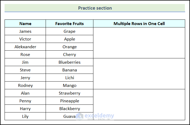The height and width of the screenshot is (125, 190).
Task: Click the first empty merged cell beside James
Action: point(139,43)
